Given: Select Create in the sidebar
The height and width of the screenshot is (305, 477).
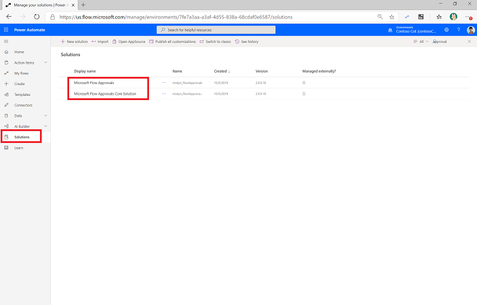Looking at the screenshot, I should point(19,84).
